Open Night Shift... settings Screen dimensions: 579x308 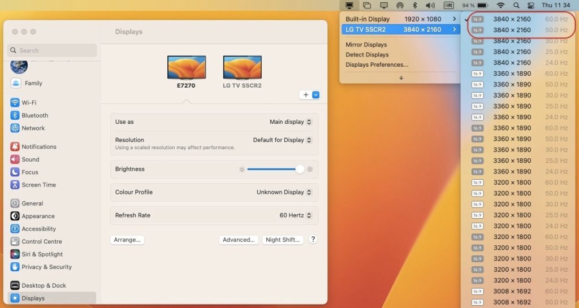(x=282, y=240)
